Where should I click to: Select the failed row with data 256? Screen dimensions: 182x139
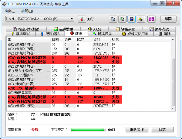coord(65,62)
